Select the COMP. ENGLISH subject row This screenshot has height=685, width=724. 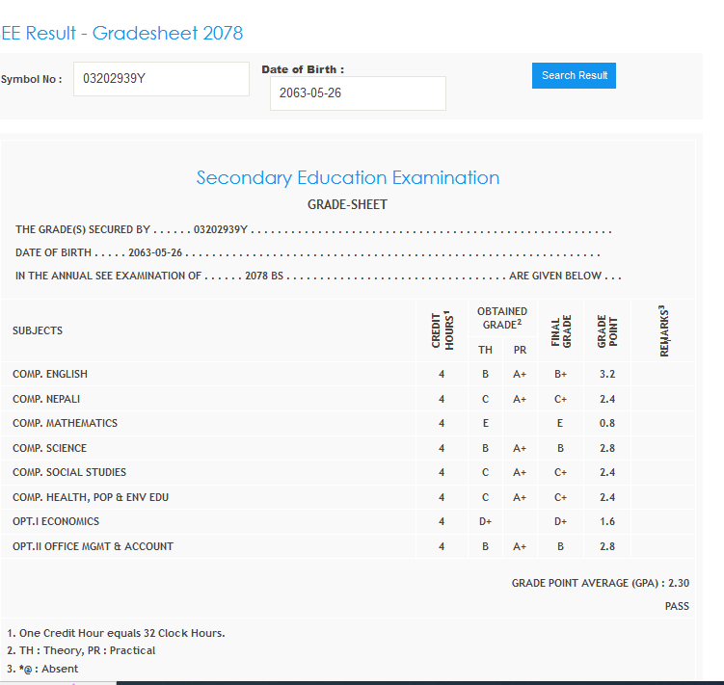click(x=50, y=374)
